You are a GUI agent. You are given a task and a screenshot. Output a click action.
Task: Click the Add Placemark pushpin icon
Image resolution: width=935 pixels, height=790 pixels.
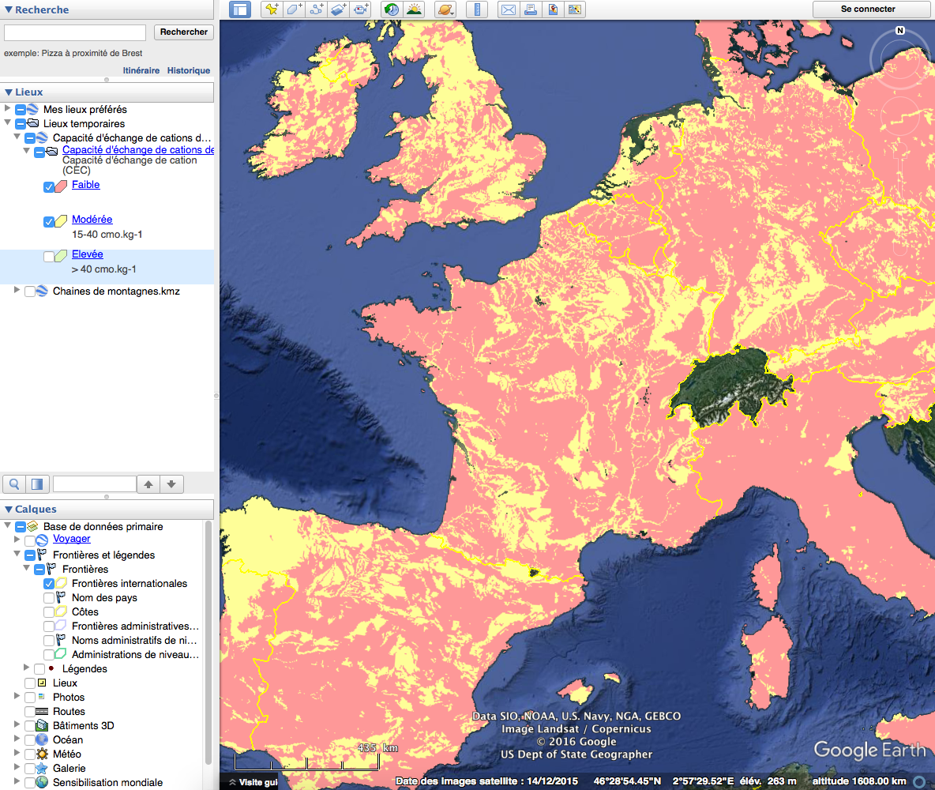[272, 9]
